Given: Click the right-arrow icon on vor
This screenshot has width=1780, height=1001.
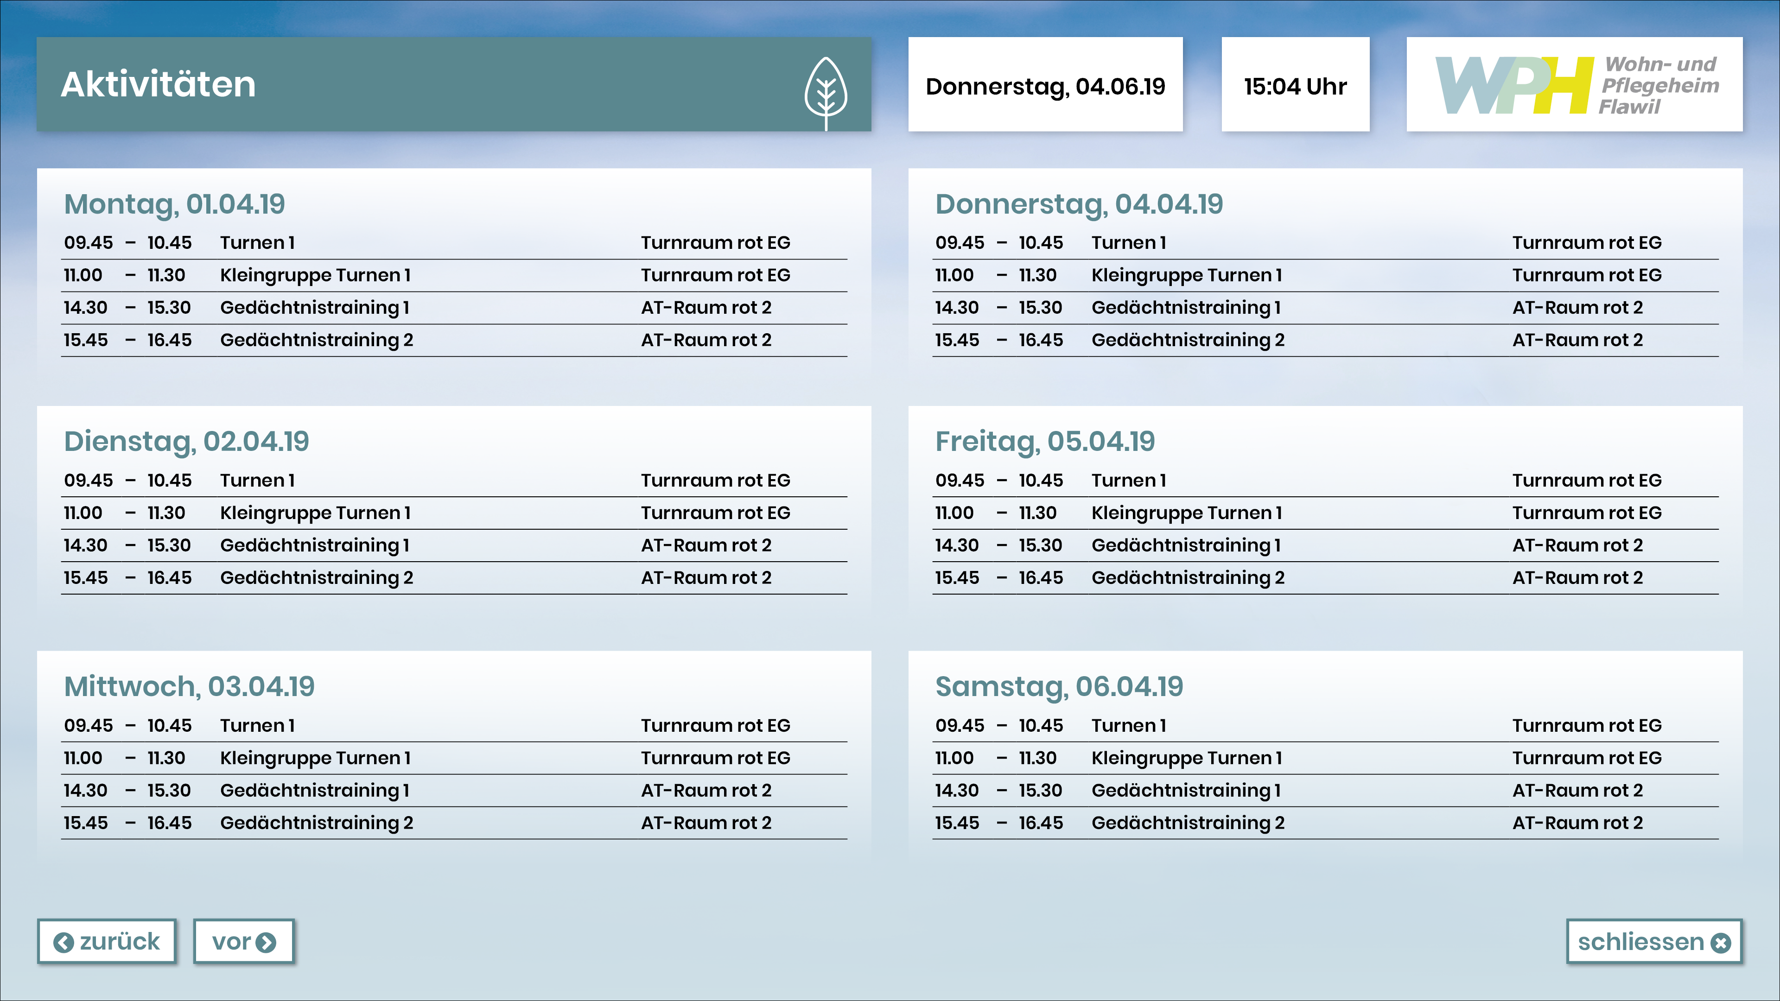Looking at the screenshot, I should point(266,942).
